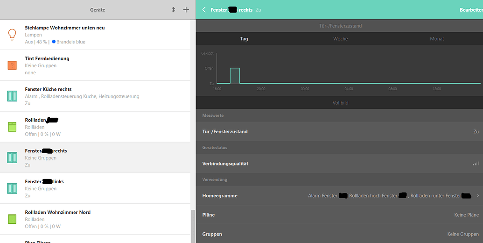The height and width of the screenshot is (243, 483).
Task: Open the chart in Vollbild
Action: click(339, 102)
